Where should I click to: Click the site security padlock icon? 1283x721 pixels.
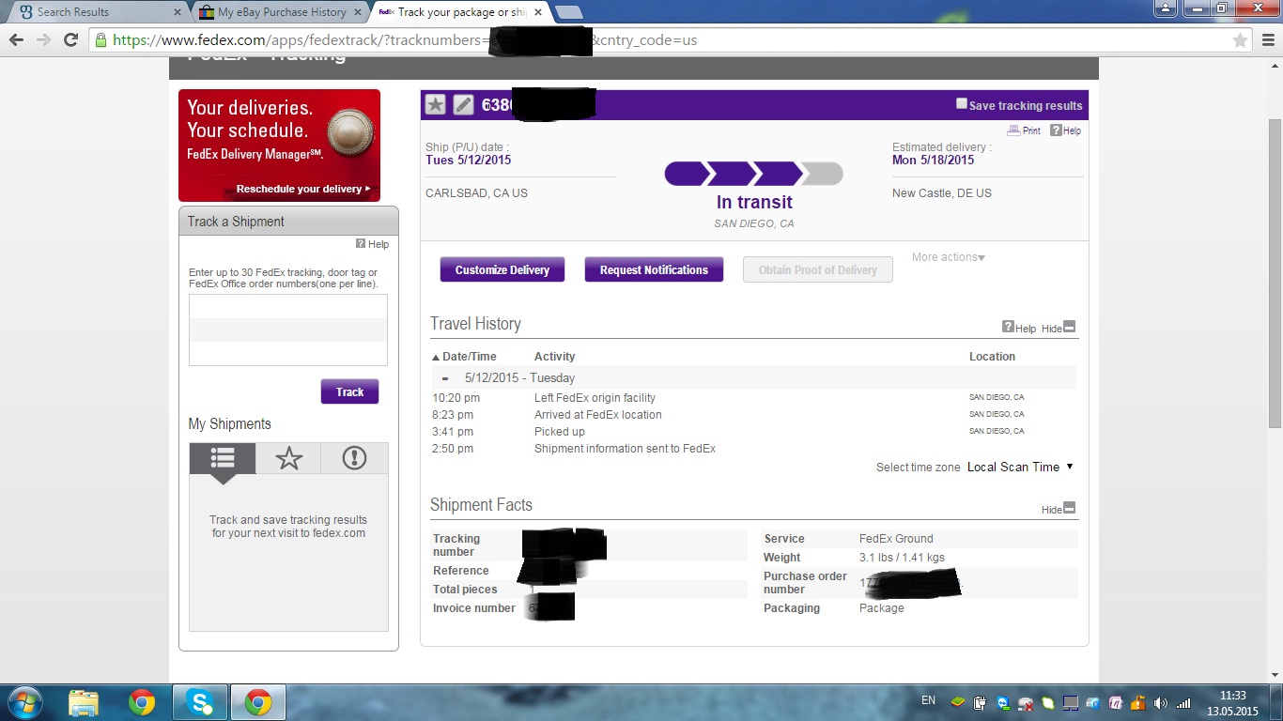[100, 40]
